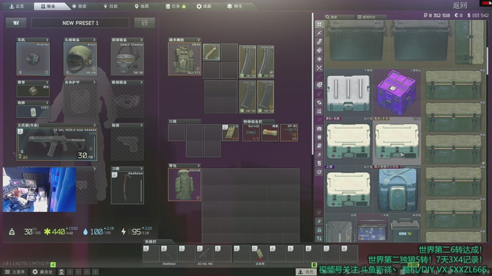This screenshot has width=492, height=276.
Task: Select the Surv12 kit in special slots
Action: (x=251, y=132)
